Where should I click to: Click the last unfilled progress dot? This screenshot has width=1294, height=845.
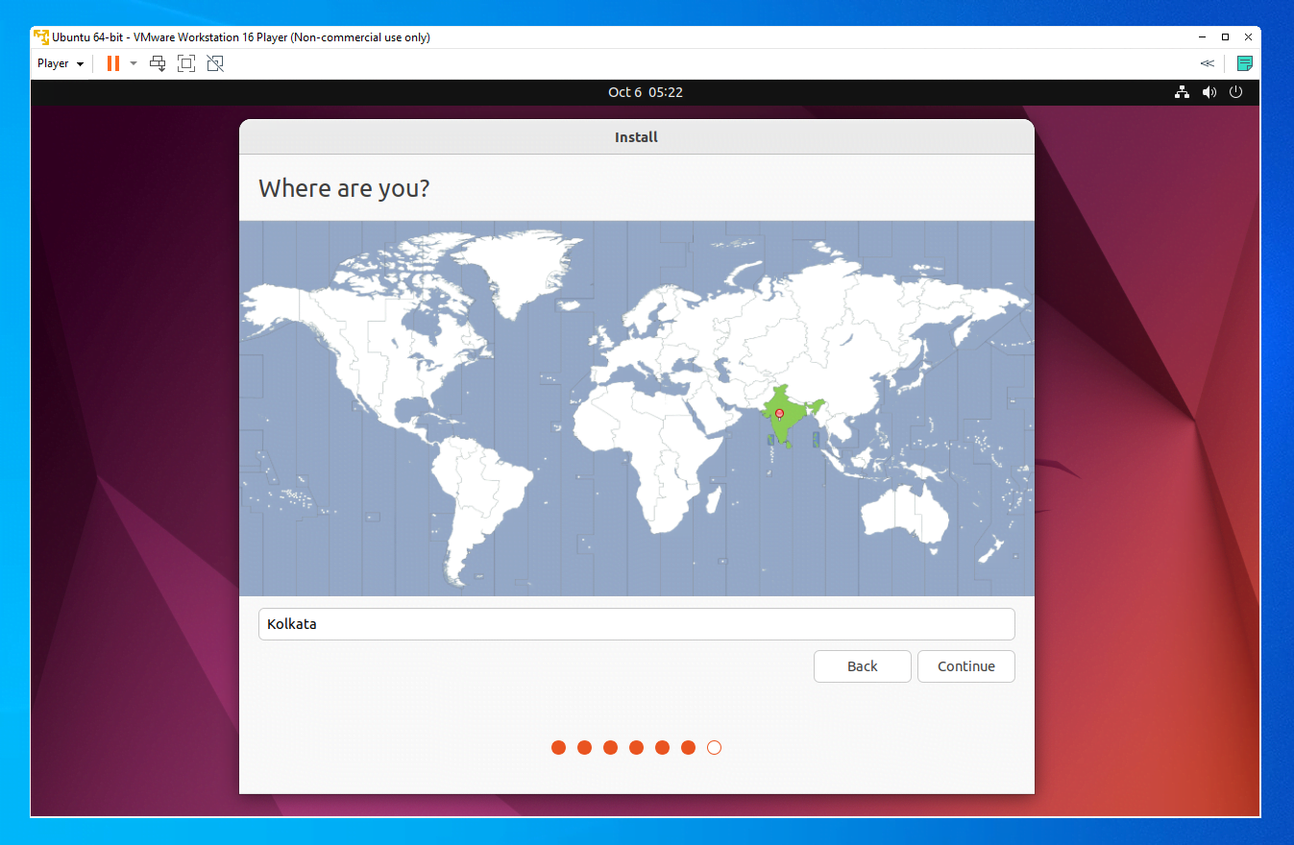point(714,746)
